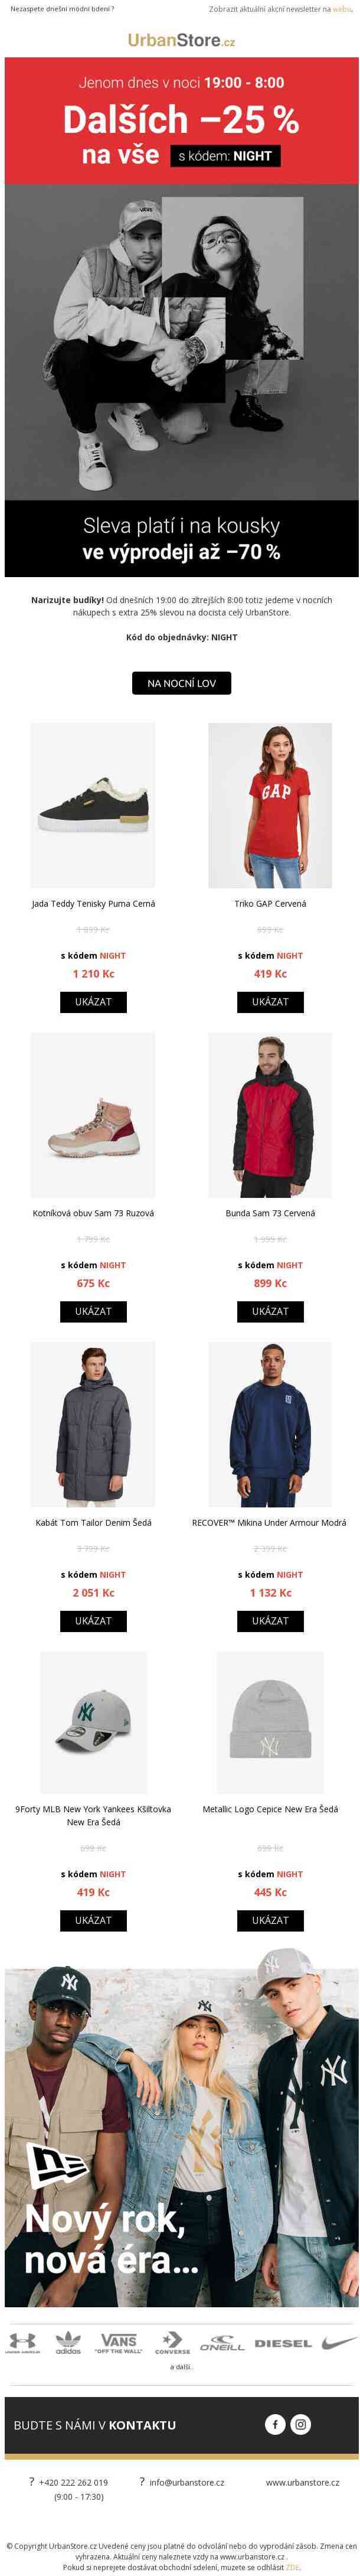Open the www.urbanstore.cz footer link
This screenshot has height=2576, width=360.
302,2482
